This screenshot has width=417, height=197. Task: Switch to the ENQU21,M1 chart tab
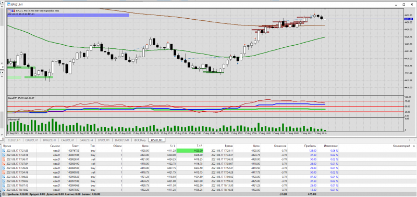tap(122, 140)
